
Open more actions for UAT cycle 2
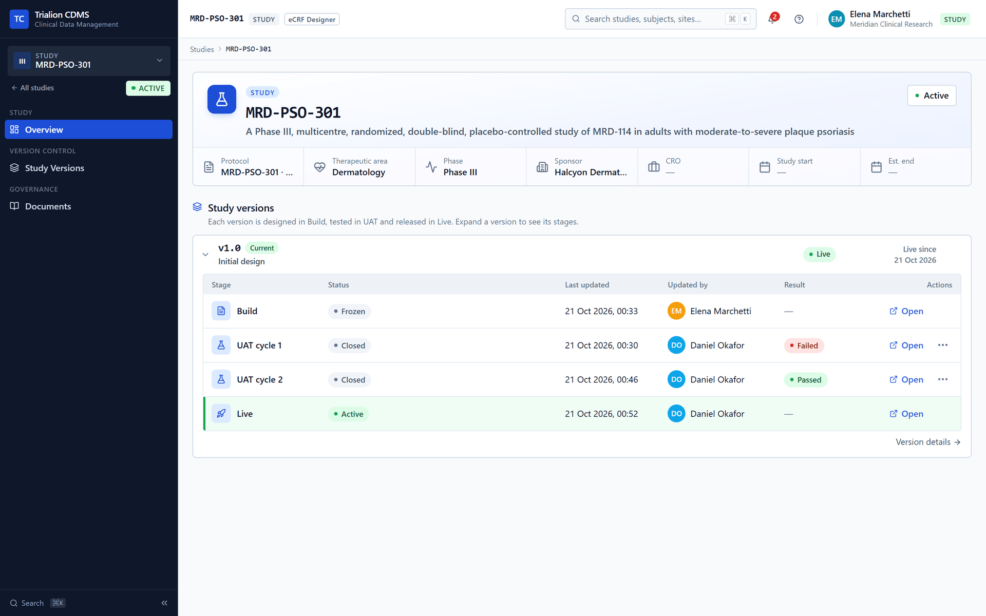[943, 379]
